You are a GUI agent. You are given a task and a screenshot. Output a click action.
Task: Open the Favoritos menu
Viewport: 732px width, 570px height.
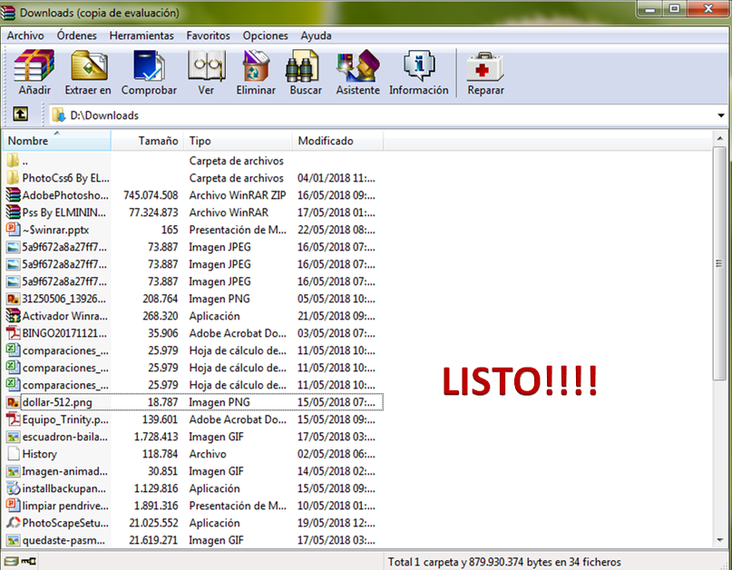(209, 35)
